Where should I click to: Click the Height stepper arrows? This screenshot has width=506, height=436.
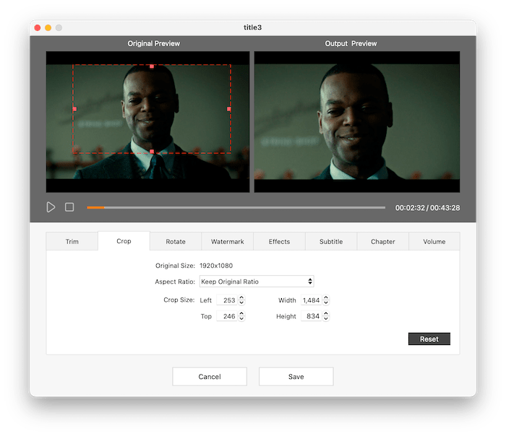(326, 317)
